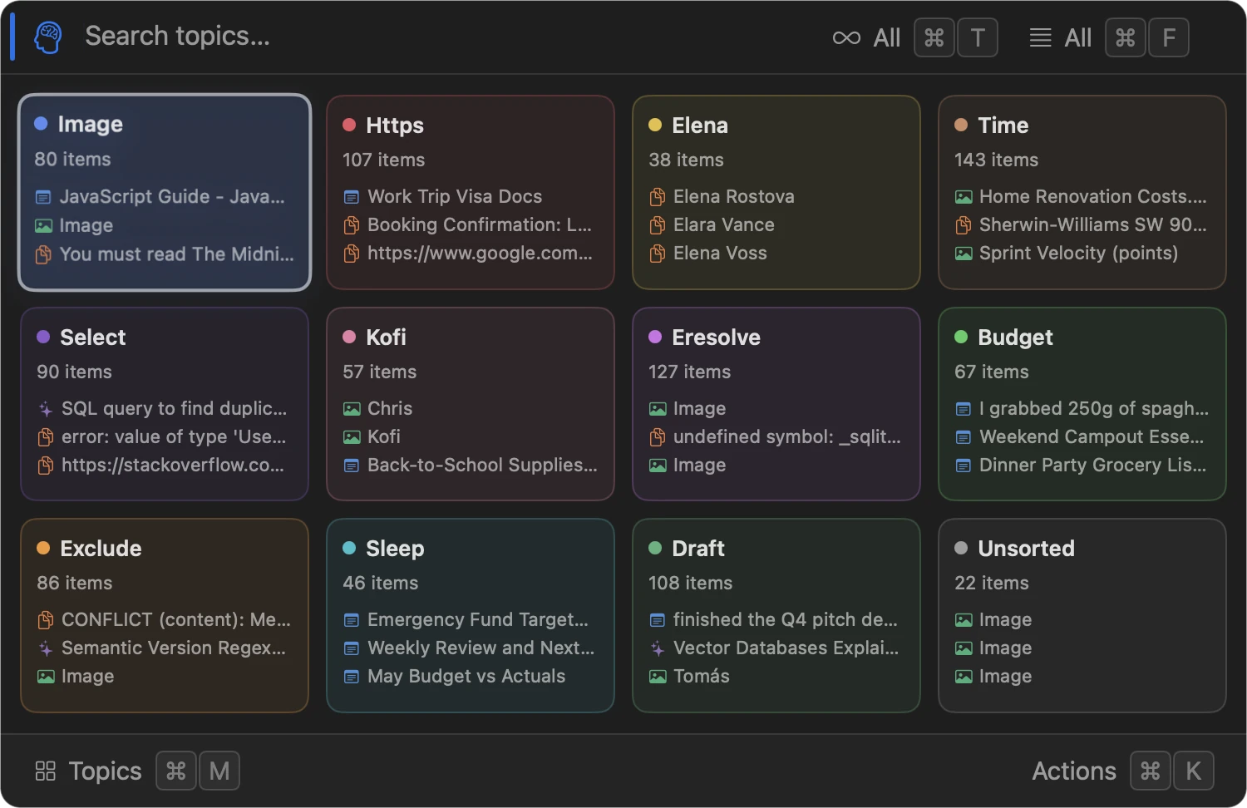This screenshot has width=1247, height=808.
Task: Open the Time topic heading
Action: pyautogui.click(x=1003, y=126)
